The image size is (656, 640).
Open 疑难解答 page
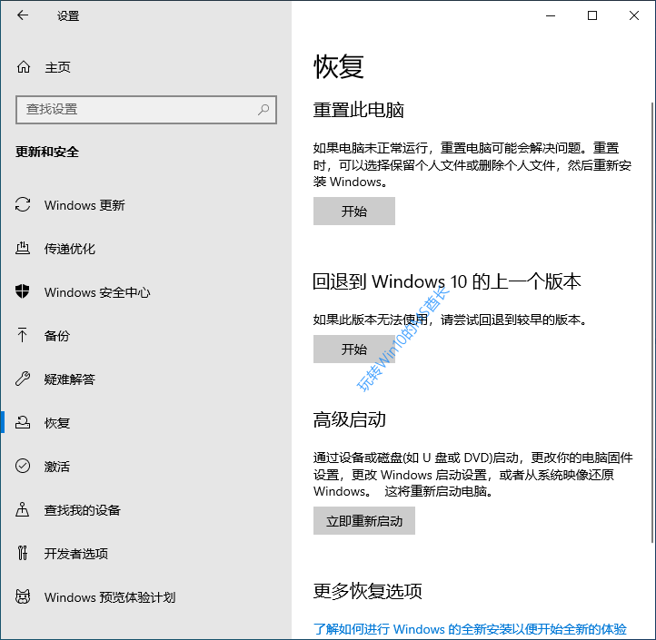click(x=70, y=379)
